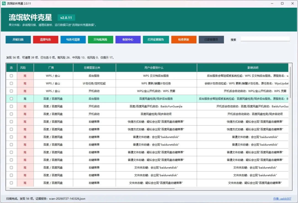Check the 文件夹右键 疑似会出现 百度网盘右键菜单 row checkbox
Screen dimensions: 298x203
pyautogui.click(x=11, y=183)
